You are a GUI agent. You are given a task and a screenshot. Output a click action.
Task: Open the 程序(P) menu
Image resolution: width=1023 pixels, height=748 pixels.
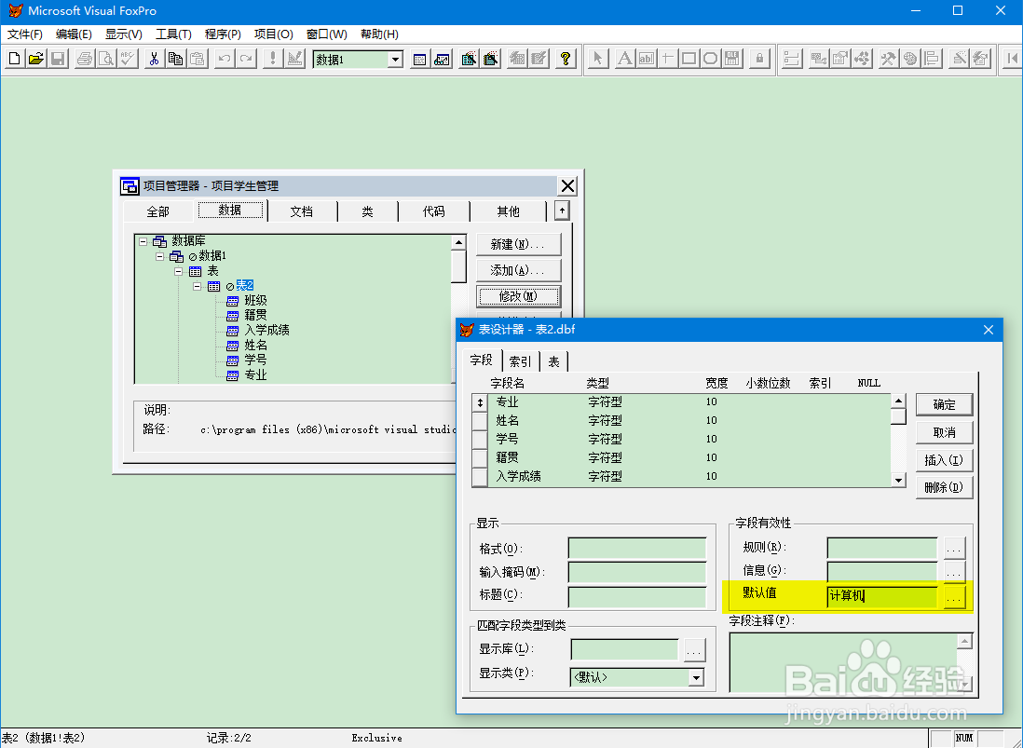(223, 34)
